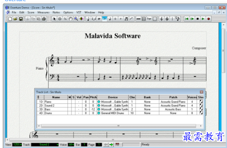Open the expressions text palette
Viewport: 227px width, 148px height.
pos(149,19)
